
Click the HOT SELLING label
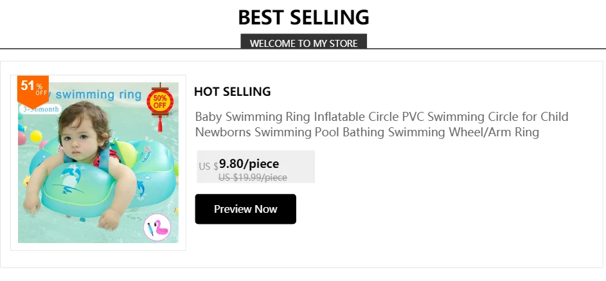[x=232, y=91]
